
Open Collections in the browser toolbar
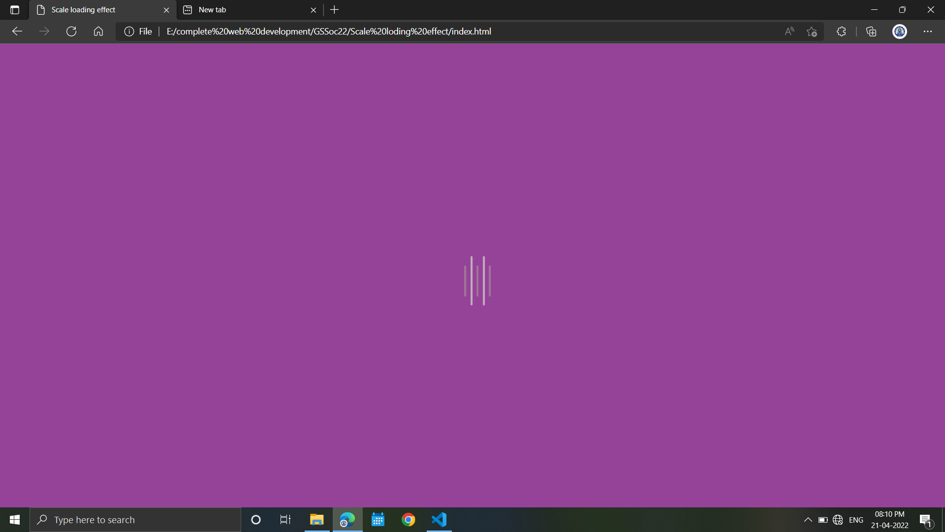tap(871, 31)
